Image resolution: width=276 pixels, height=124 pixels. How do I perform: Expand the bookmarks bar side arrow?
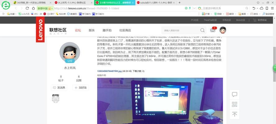[x=3, y=14]
